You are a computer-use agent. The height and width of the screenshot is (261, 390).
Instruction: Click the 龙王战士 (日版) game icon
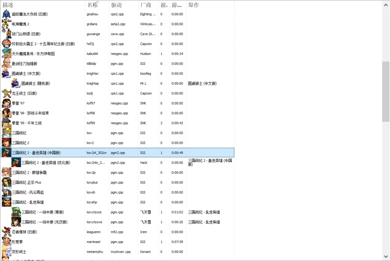coord(6,93)
